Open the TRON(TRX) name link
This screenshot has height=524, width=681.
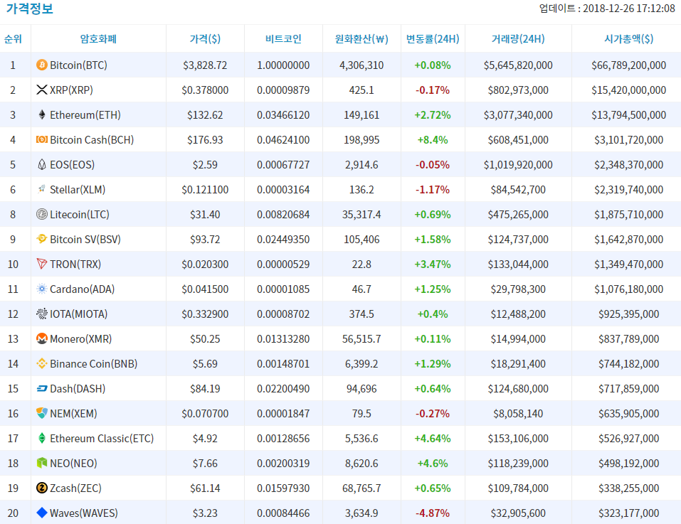[x=75, y=264]
